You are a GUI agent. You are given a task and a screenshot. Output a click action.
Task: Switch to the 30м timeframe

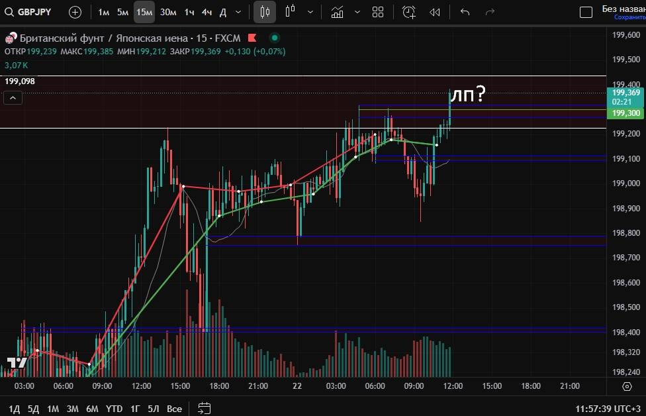[x=168, y=12]
